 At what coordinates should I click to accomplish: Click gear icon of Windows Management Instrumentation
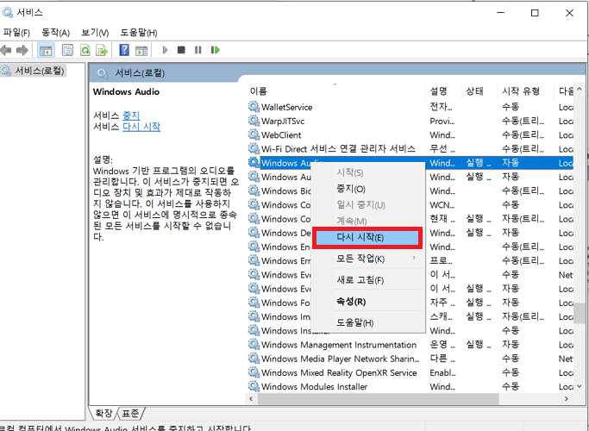click(254, 344)
